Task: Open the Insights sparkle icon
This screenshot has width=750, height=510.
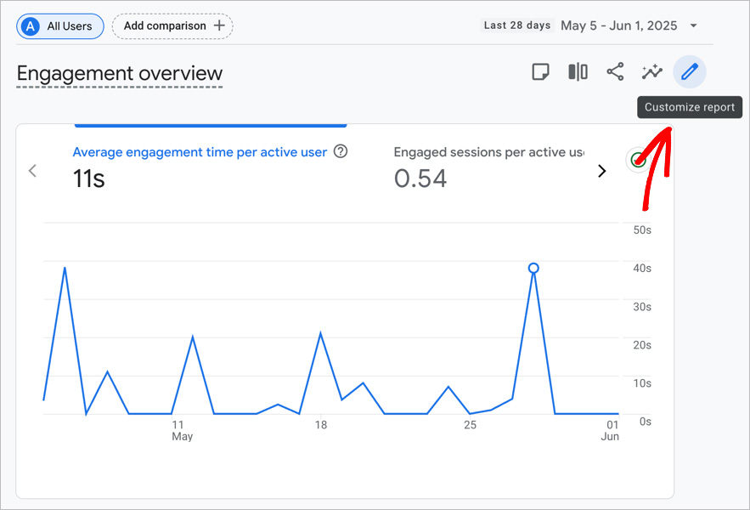Action: click(x=652, y=72)
